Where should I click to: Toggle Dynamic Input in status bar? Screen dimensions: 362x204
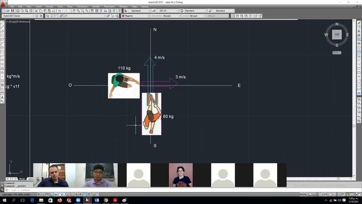tap(76, 194)
